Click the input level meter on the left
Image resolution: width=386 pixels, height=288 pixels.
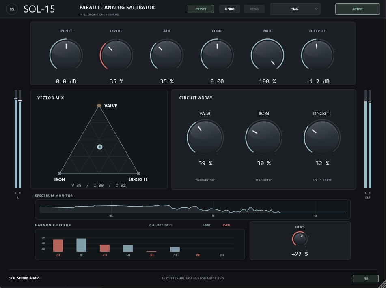pyautogui.click(x=18, y=139)
